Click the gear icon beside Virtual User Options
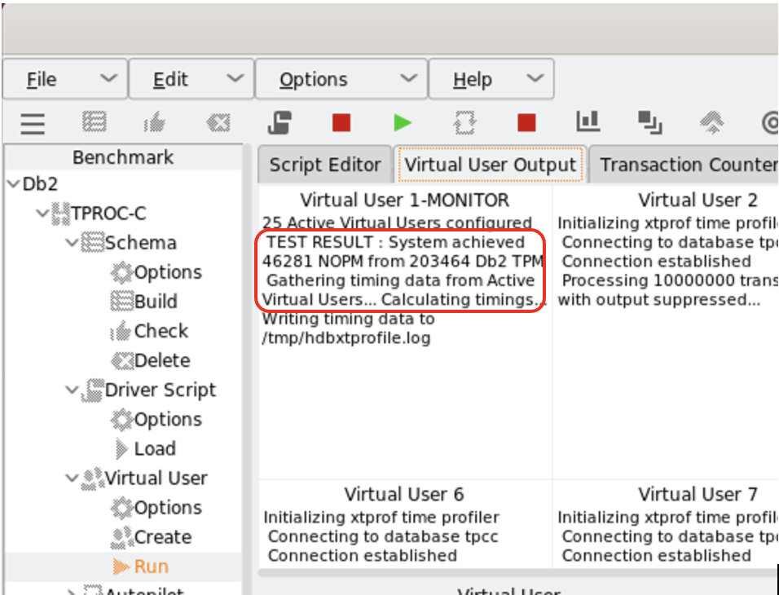This screenshot has width=779, height=595. [122, 508]
